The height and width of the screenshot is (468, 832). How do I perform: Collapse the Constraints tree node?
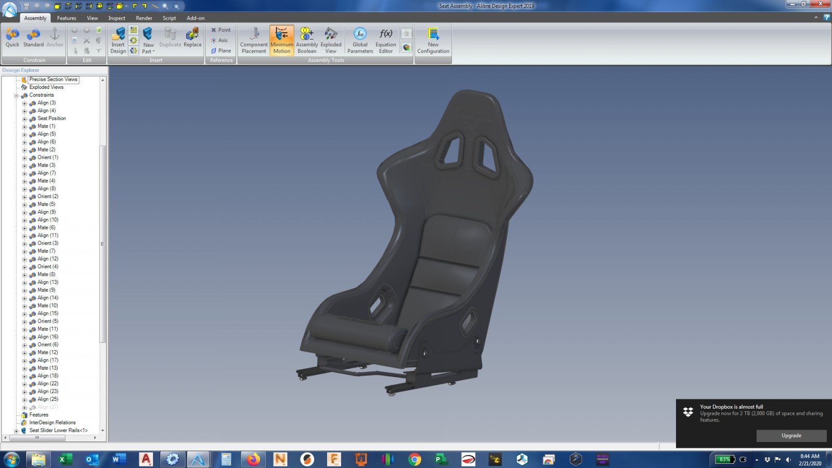pos(16,96)
